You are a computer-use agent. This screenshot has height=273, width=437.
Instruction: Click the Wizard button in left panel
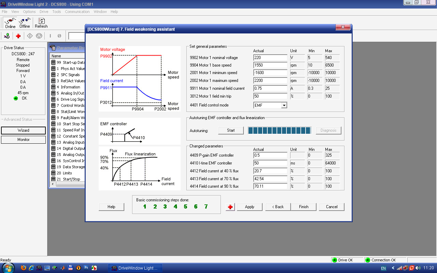23,130
